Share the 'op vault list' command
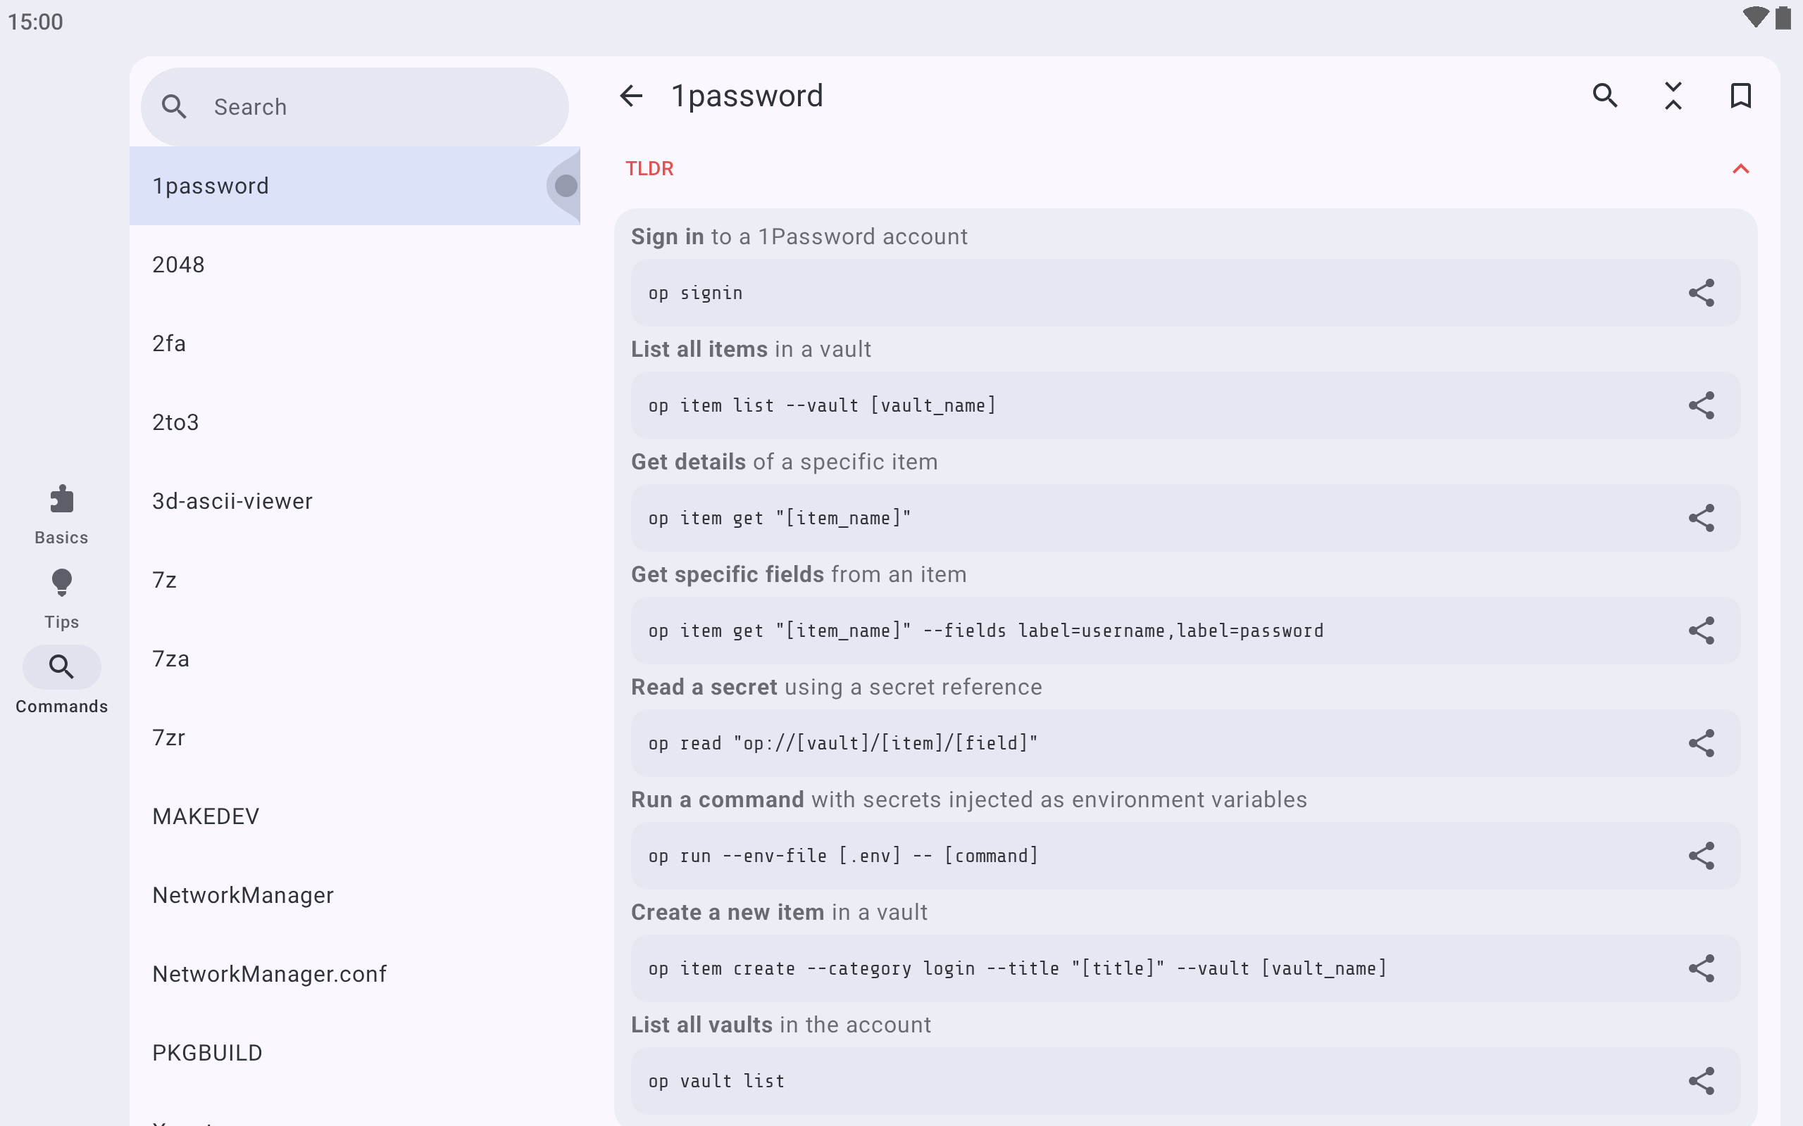The width and height of the screenshot is (1803, 1126). tap(1701, 1080)
